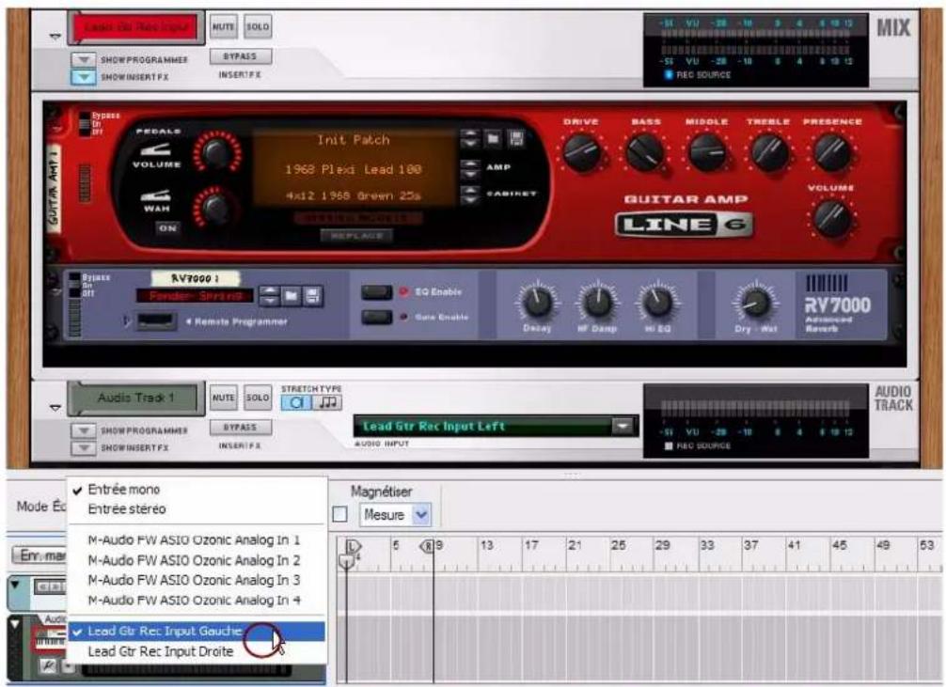
Task: Click the RV7000 Decay knob
Action: 537,303
